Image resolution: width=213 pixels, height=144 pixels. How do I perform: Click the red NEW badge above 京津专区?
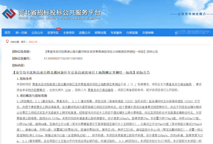(x=58, y=29)
